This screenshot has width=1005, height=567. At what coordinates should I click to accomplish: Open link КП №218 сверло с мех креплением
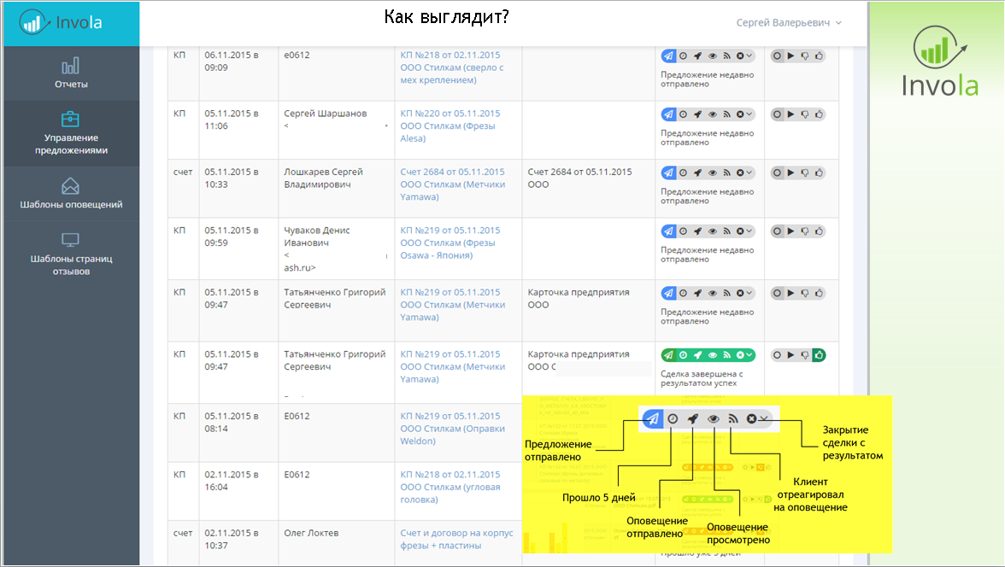(x=452, y=67)
